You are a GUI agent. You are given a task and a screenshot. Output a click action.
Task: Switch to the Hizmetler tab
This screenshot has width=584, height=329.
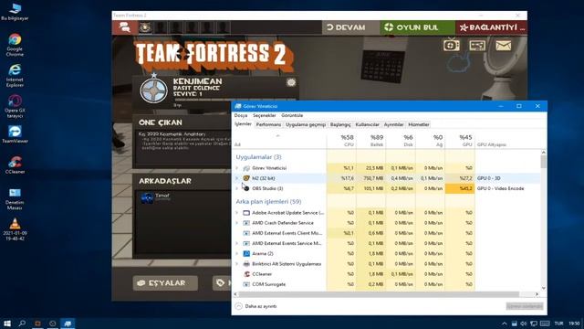click(419, 124)
